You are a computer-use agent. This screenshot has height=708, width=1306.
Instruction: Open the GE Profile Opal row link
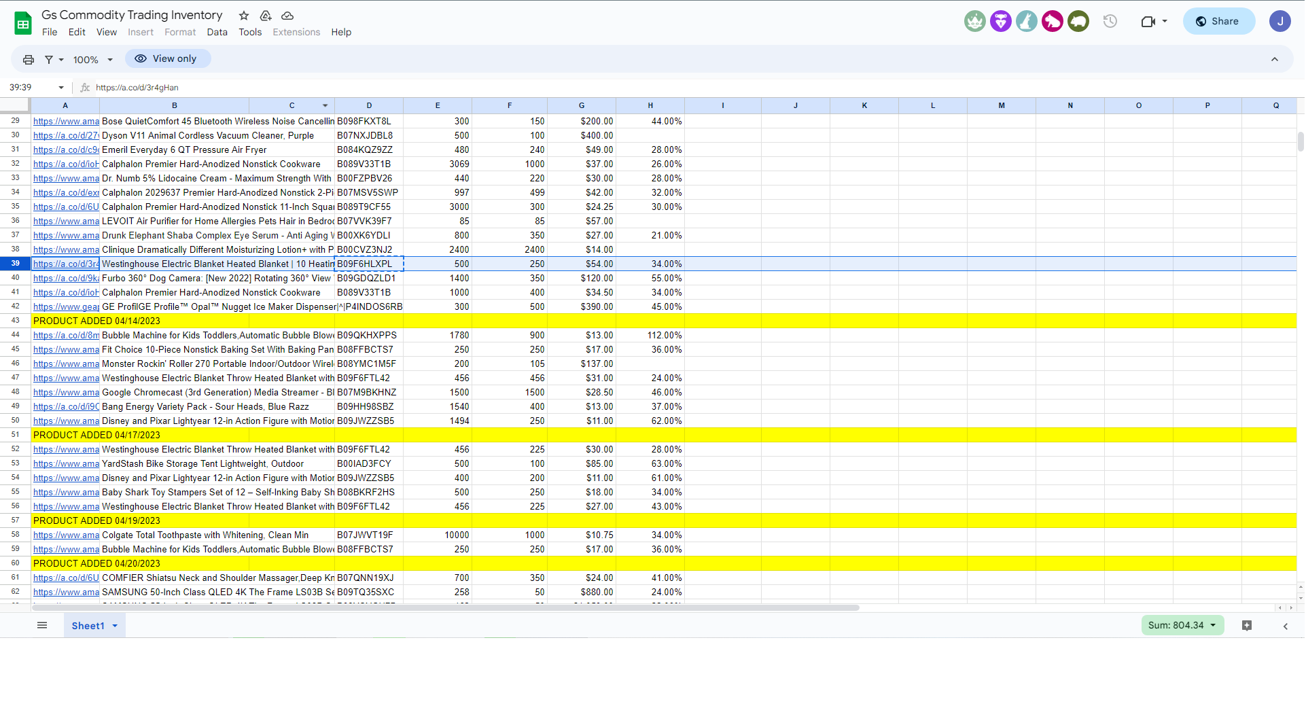click(x=66, y=307)
